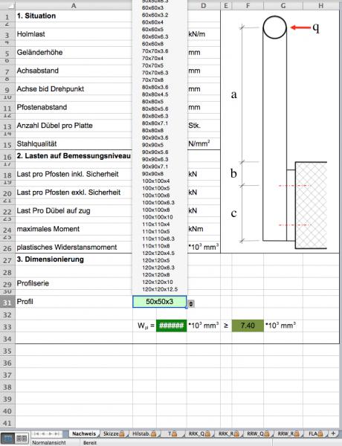
Task: Select 100x100x4 list entry
Action: coord(156,181)
